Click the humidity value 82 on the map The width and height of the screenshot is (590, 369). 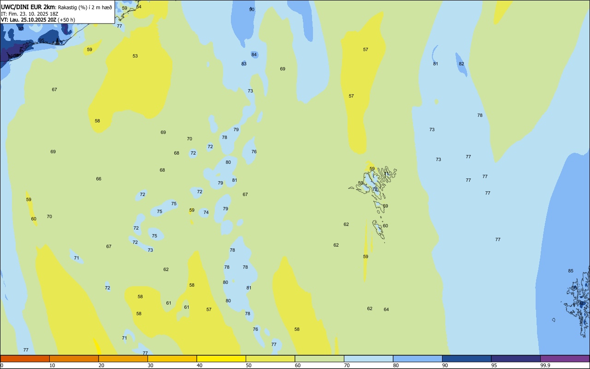[461, 64]
